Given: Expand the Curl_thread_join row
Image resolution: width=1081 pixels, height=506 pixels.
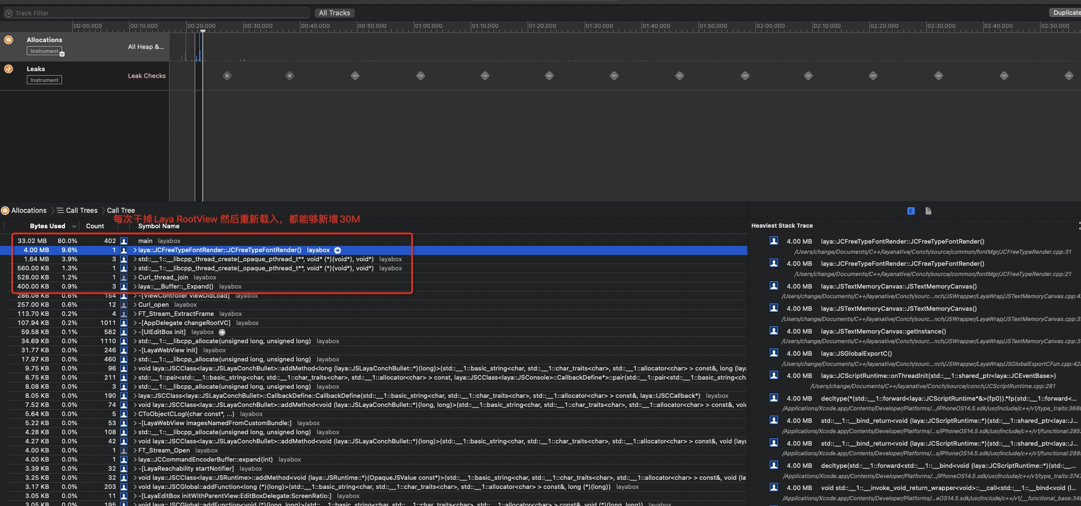Looking at the screenshot, I should (135, 277).
